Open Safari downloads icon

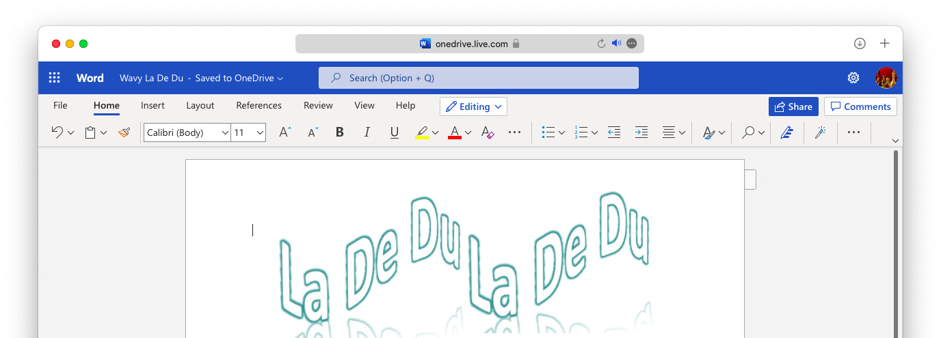[x=860, y=44]
